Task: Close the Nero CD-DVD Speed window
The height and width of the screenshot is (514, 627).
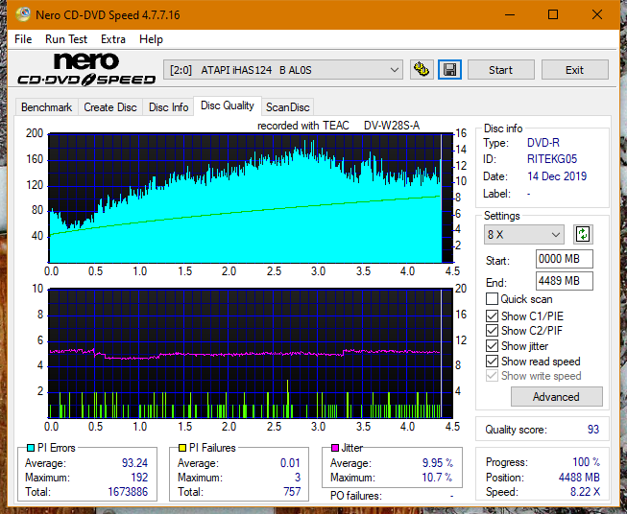Action: (597, 14)
